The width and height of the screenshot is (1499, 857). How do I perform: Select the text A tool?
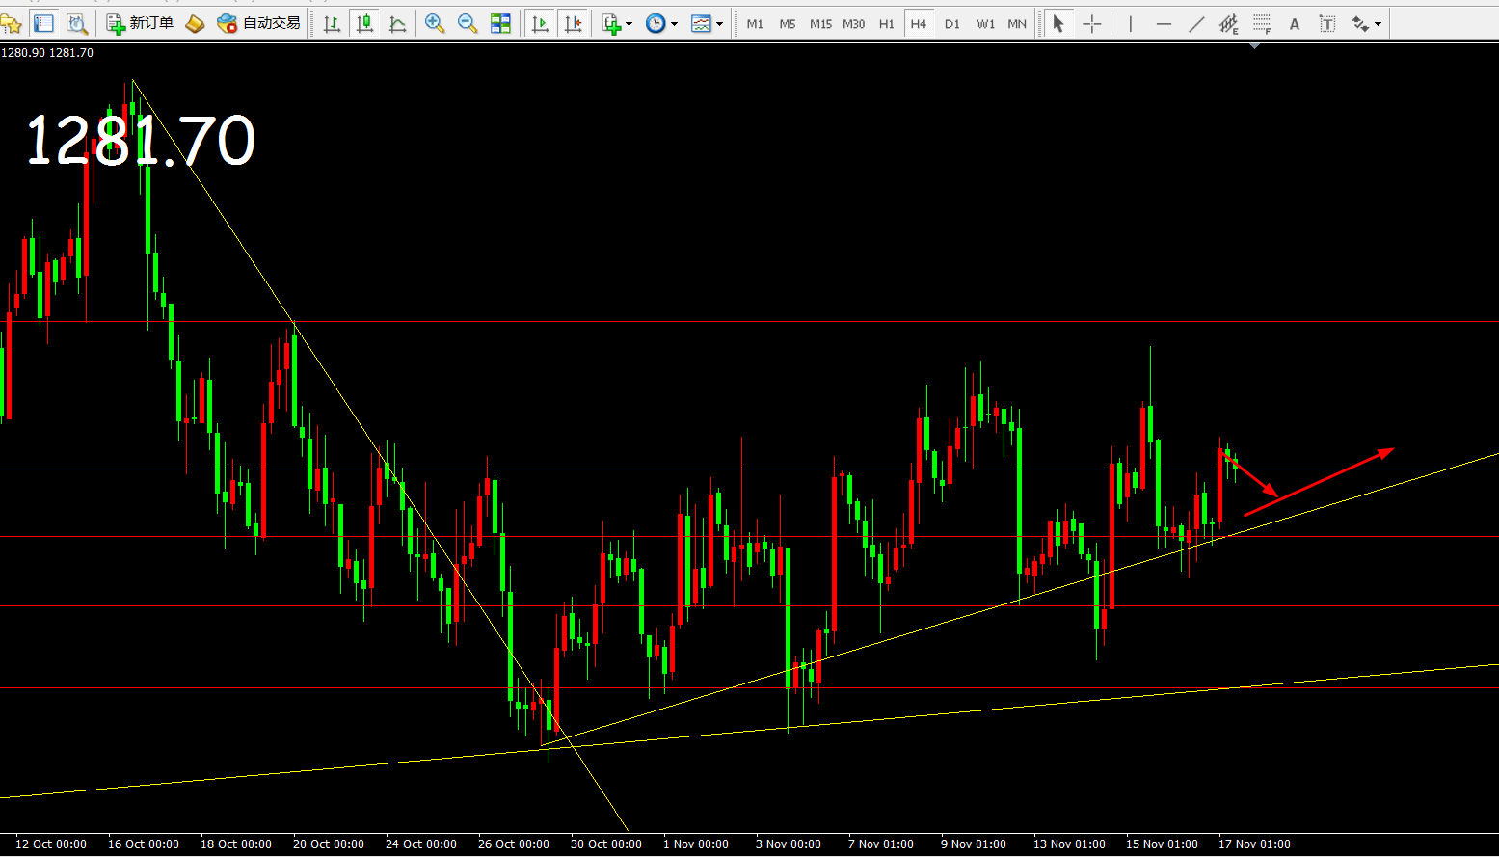(x=1294, y=24)
